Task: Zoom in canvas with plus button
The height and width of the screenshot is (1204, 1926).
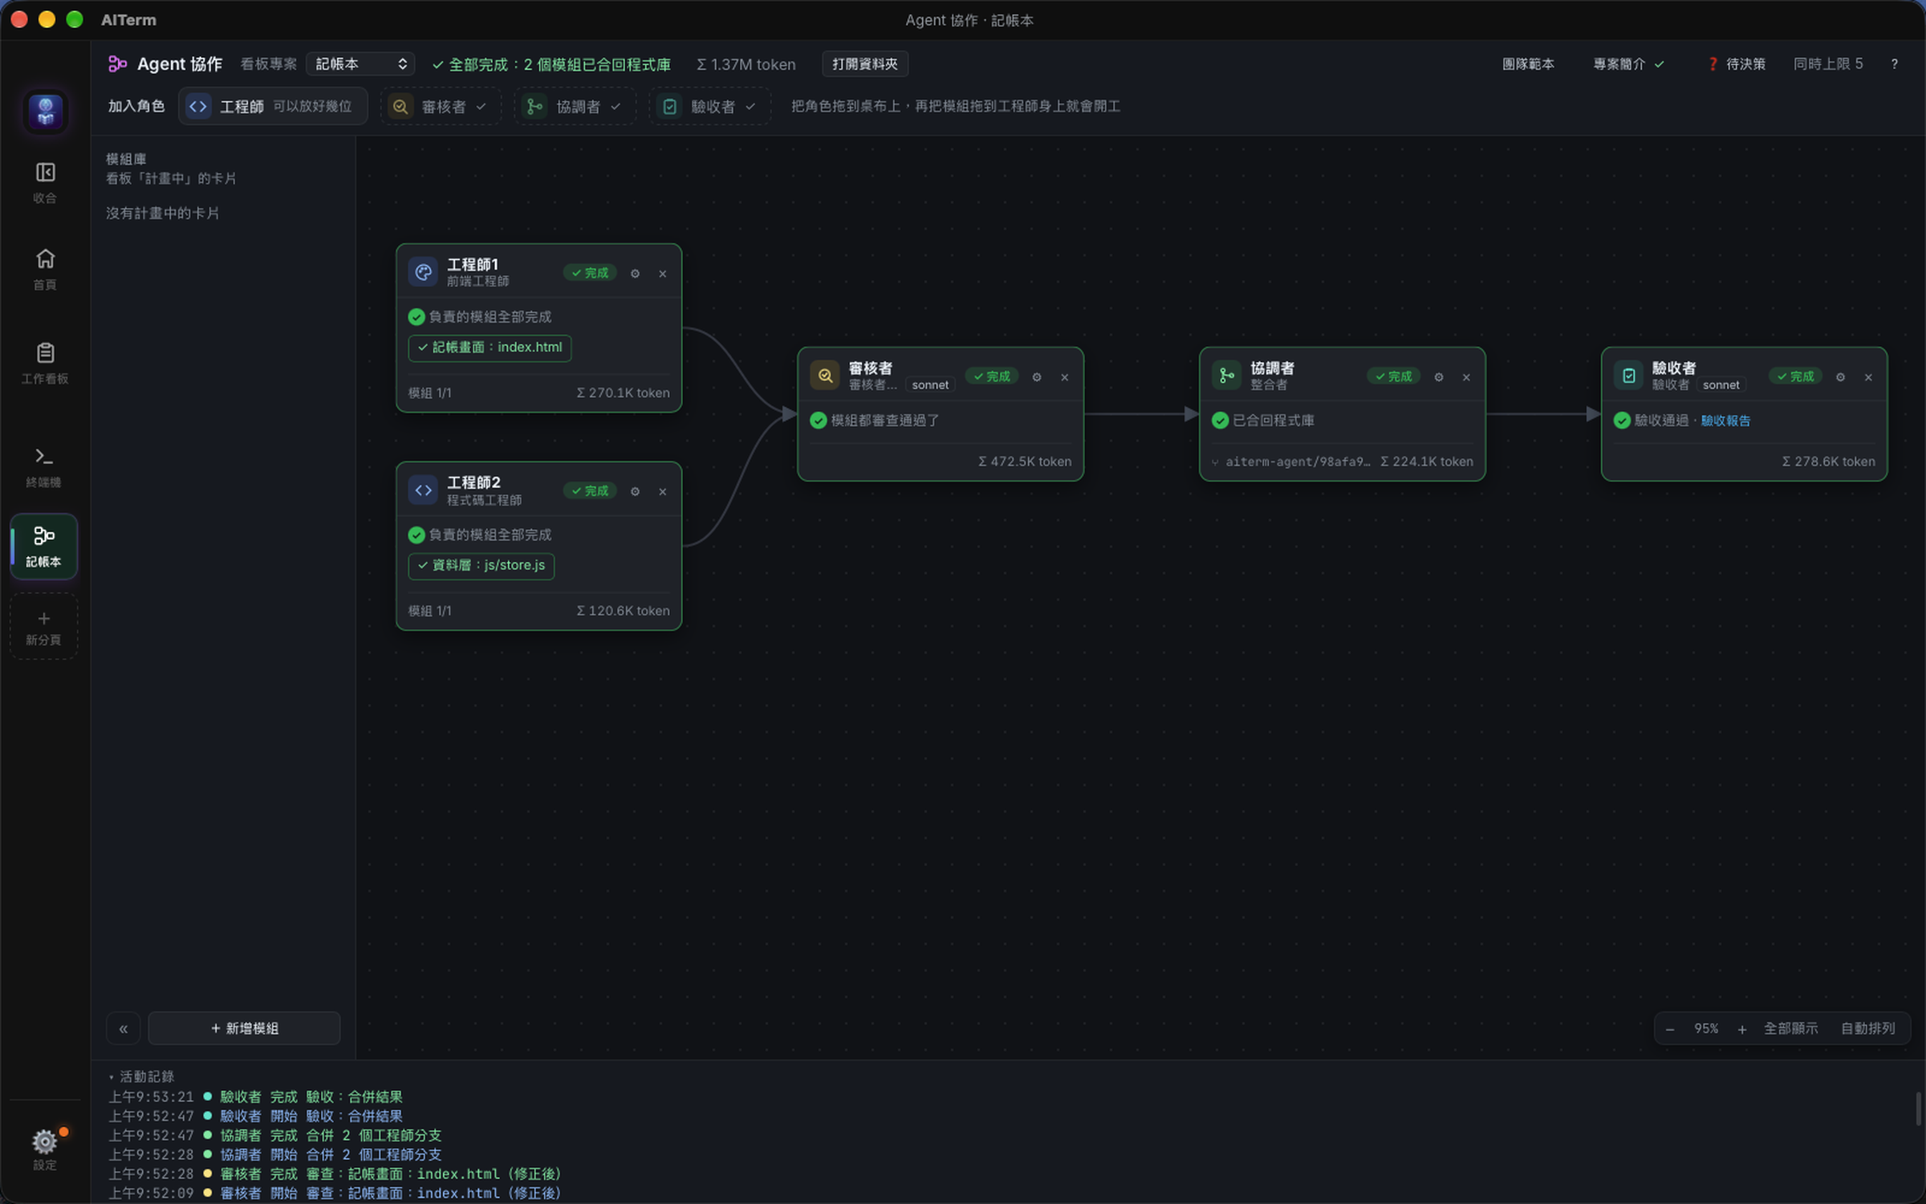Action: [x=1741, y=1029]
